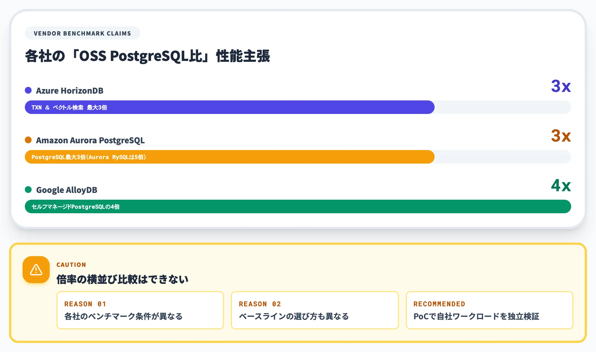Click the green dot beside Google AlloyDB

[x=28, y=190]
